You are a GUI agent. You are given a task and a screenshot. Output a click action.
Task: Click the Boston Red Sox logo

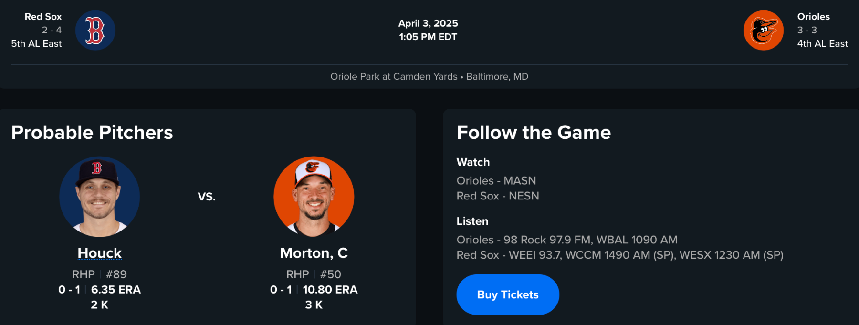coord(95,31)
